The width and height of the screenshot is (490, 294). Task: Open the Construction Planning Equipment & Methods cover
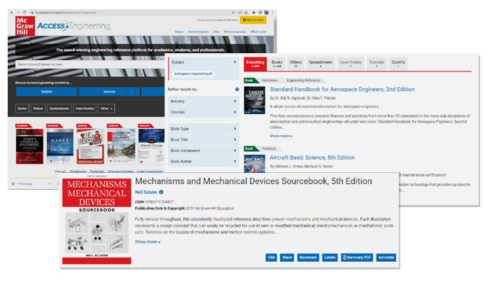click(x=121, y=146)
